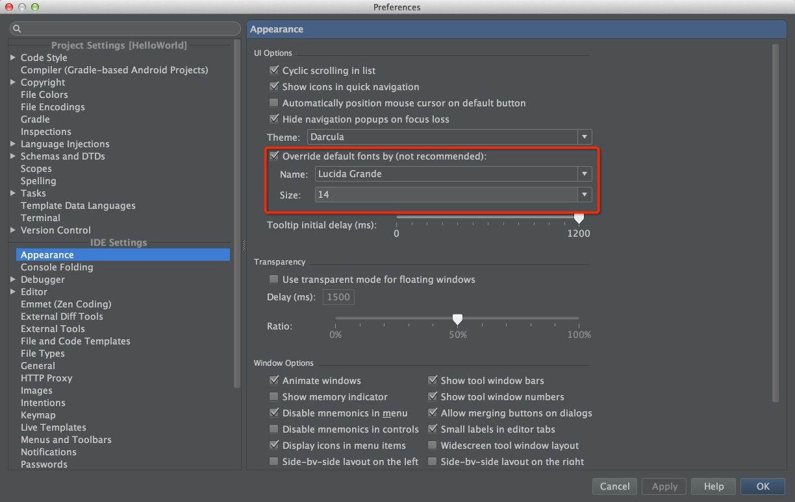Click the transparency Ratio slider handle
Viewport: 795px width, 502px height.
pos(457,319)
